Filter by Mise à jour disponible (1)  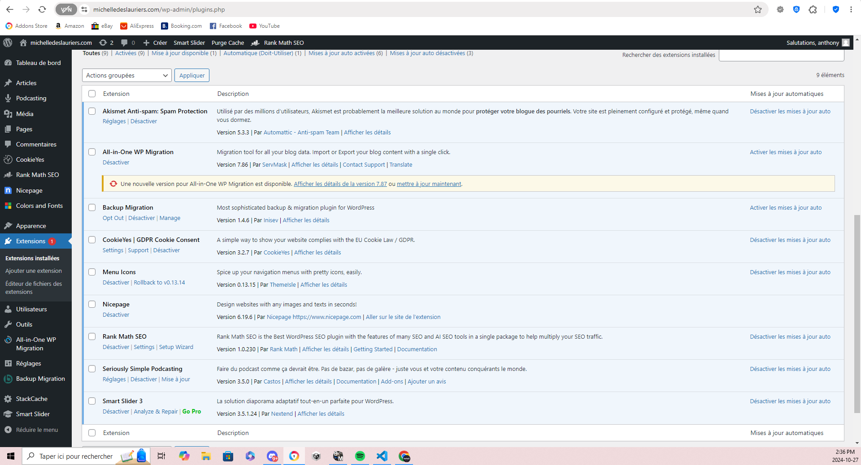pos(184,53)
